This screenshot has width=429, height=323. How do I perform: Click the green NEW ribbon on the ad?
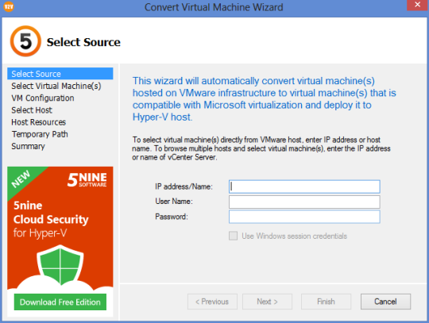tap(21, 179)
